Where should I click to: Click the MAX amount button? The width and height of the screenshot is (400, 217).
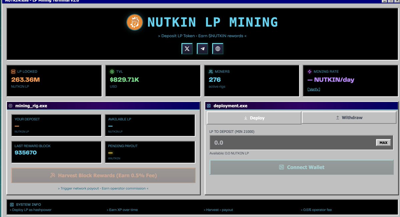pyautogui.click(x=383, y=143)
